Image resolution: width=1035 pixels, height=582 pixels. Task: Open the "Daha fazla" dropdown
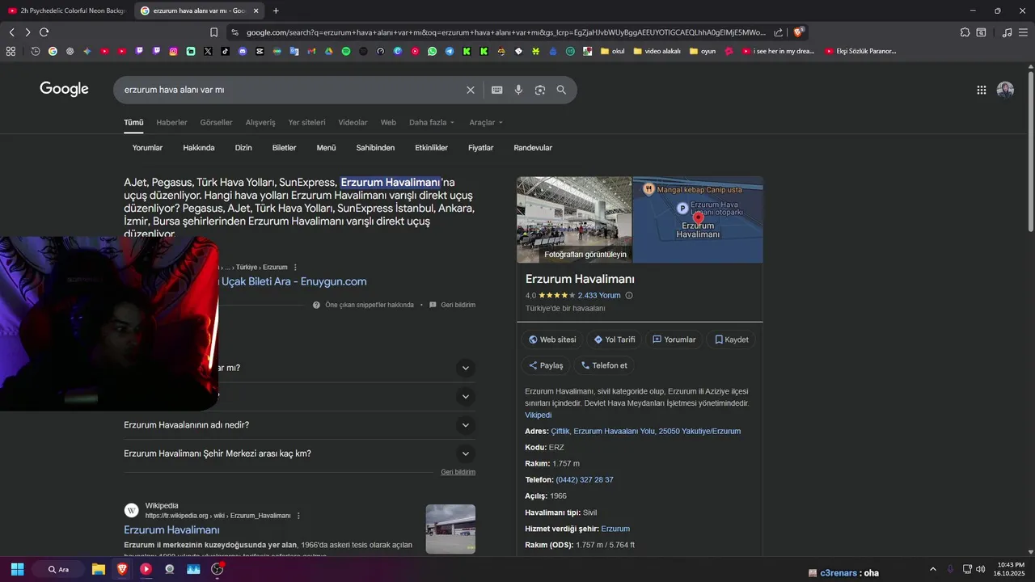(432, 123)
